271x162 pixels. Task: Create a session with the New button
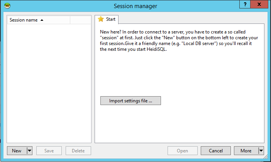click(17, 151)
